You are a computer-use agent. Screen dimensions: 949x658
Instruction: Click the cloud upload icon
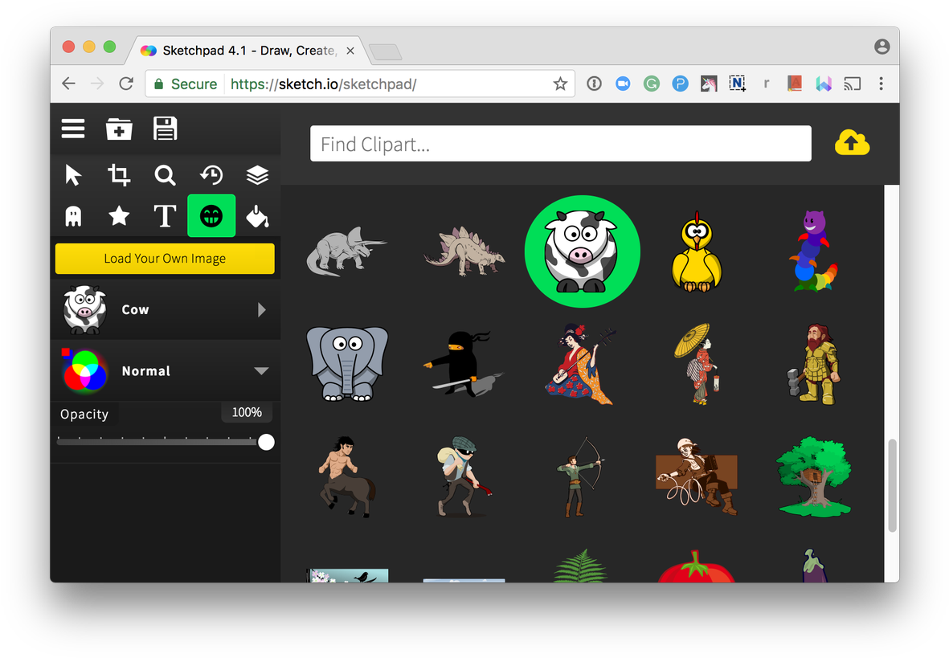(x=852, y=143)
